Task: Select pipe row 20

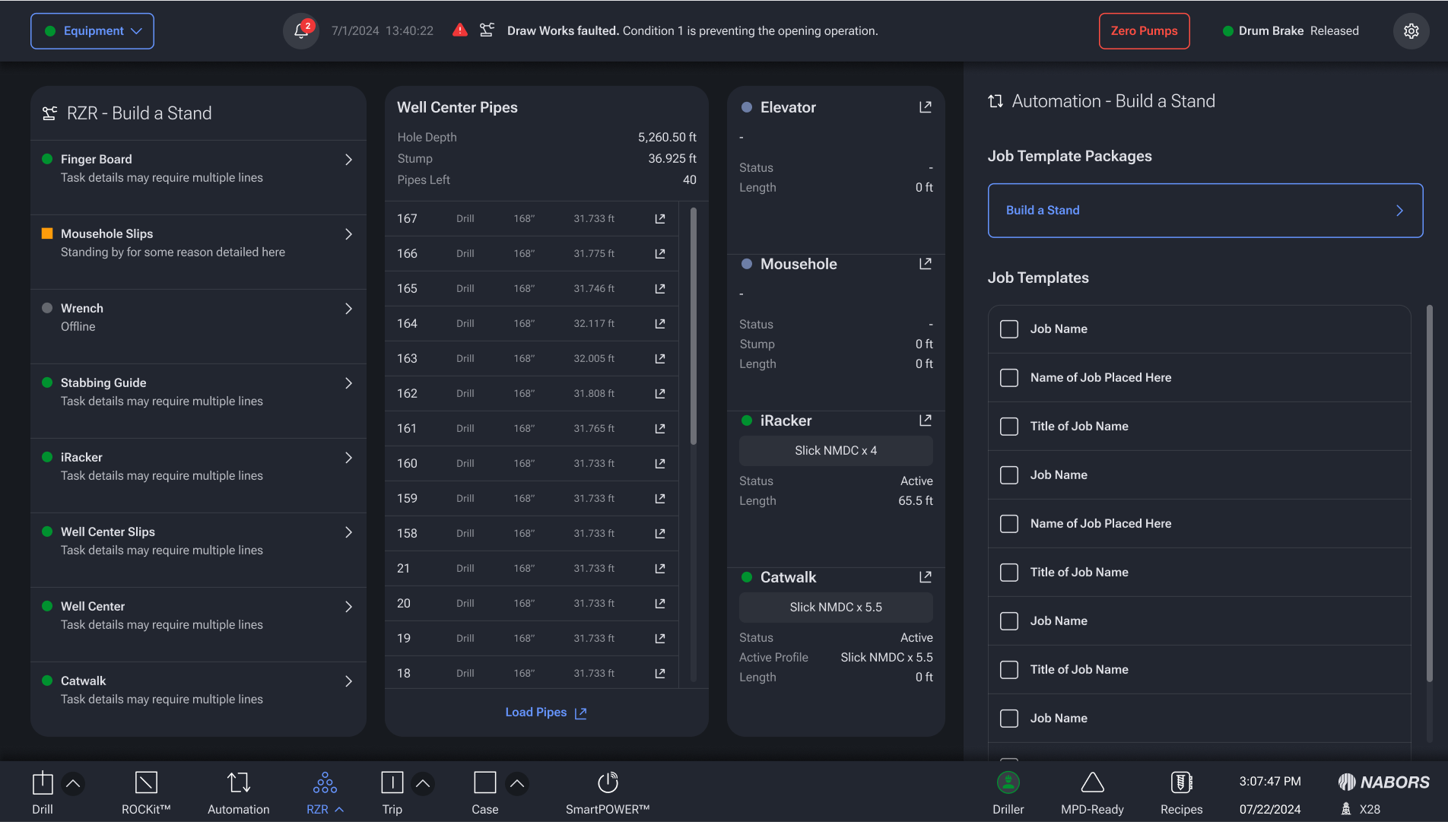Action: point(531,604)
